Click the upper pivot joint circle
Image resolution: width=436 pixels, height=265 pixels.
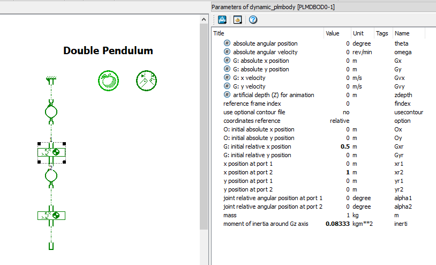pos(51,112)
